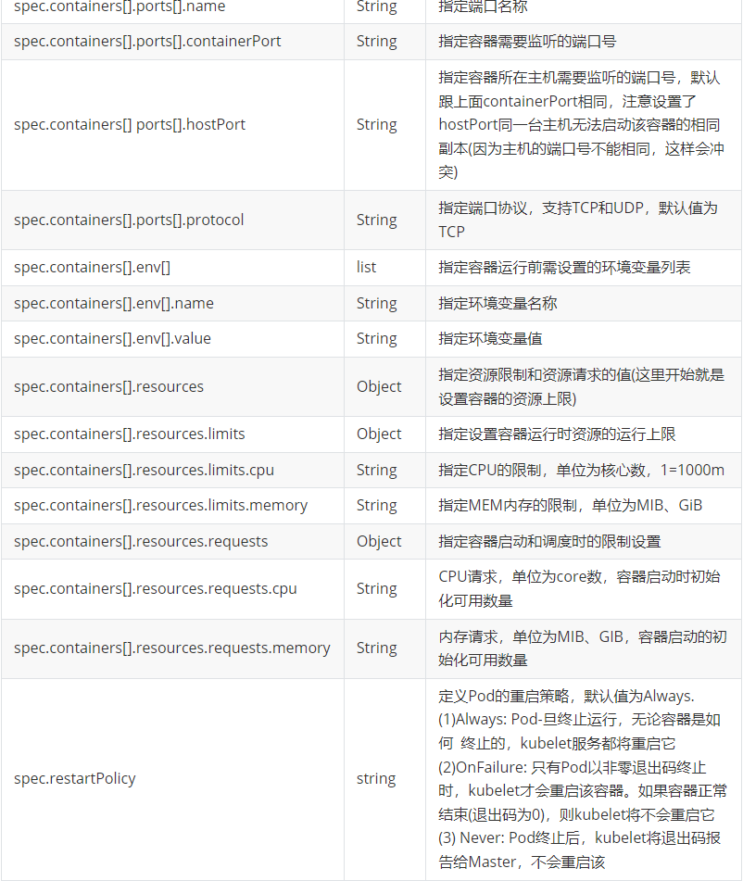This screenshot has width=743, height=881.
Task: Click Object type in resources.limits row
Action: pos(379,434)
